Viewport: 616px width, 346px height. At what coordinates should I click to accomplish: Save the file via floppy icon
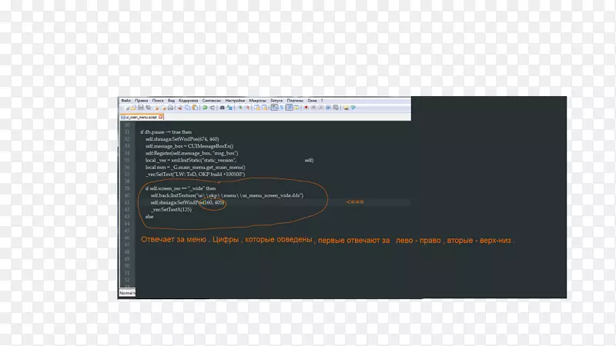pyautogui.click(x=141, y=108)
